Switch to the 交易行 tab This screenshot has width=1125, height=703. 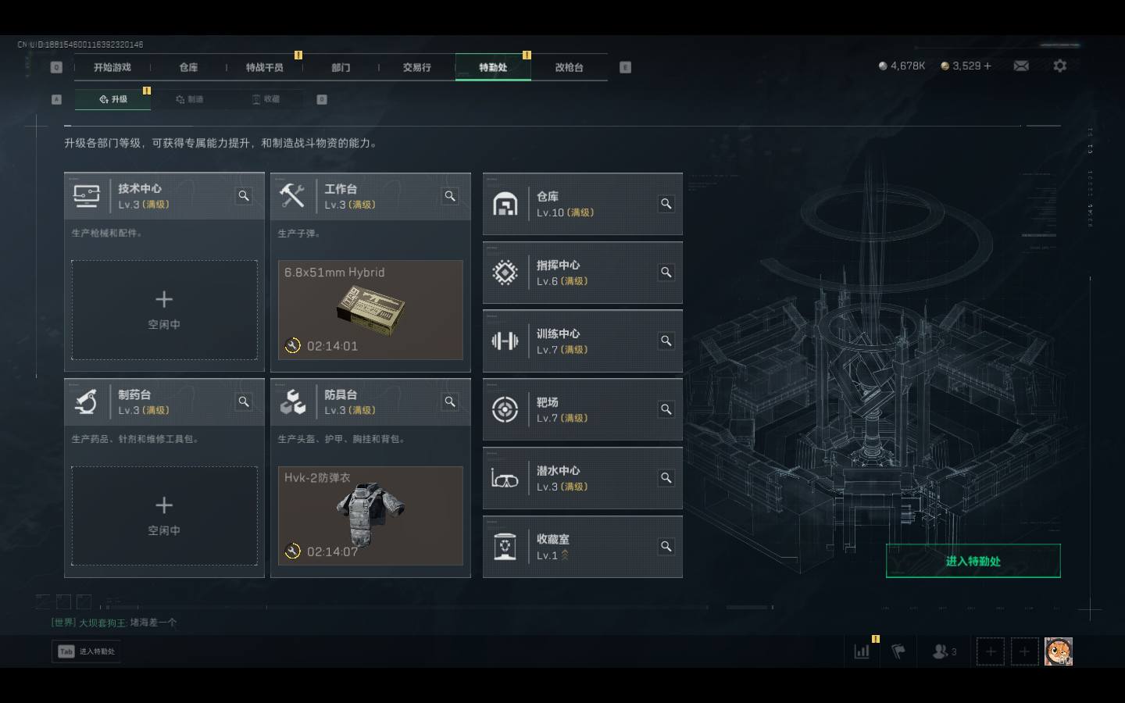416,67
